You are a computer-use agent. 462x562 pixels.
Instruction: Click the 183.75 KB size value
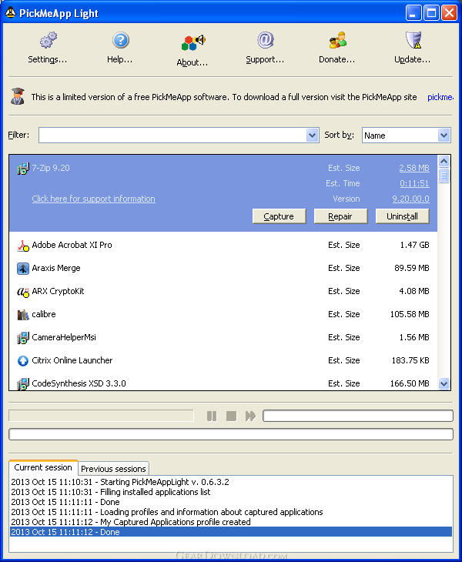410,360
